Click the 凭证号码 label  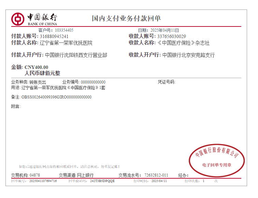(x=167, y=82)
